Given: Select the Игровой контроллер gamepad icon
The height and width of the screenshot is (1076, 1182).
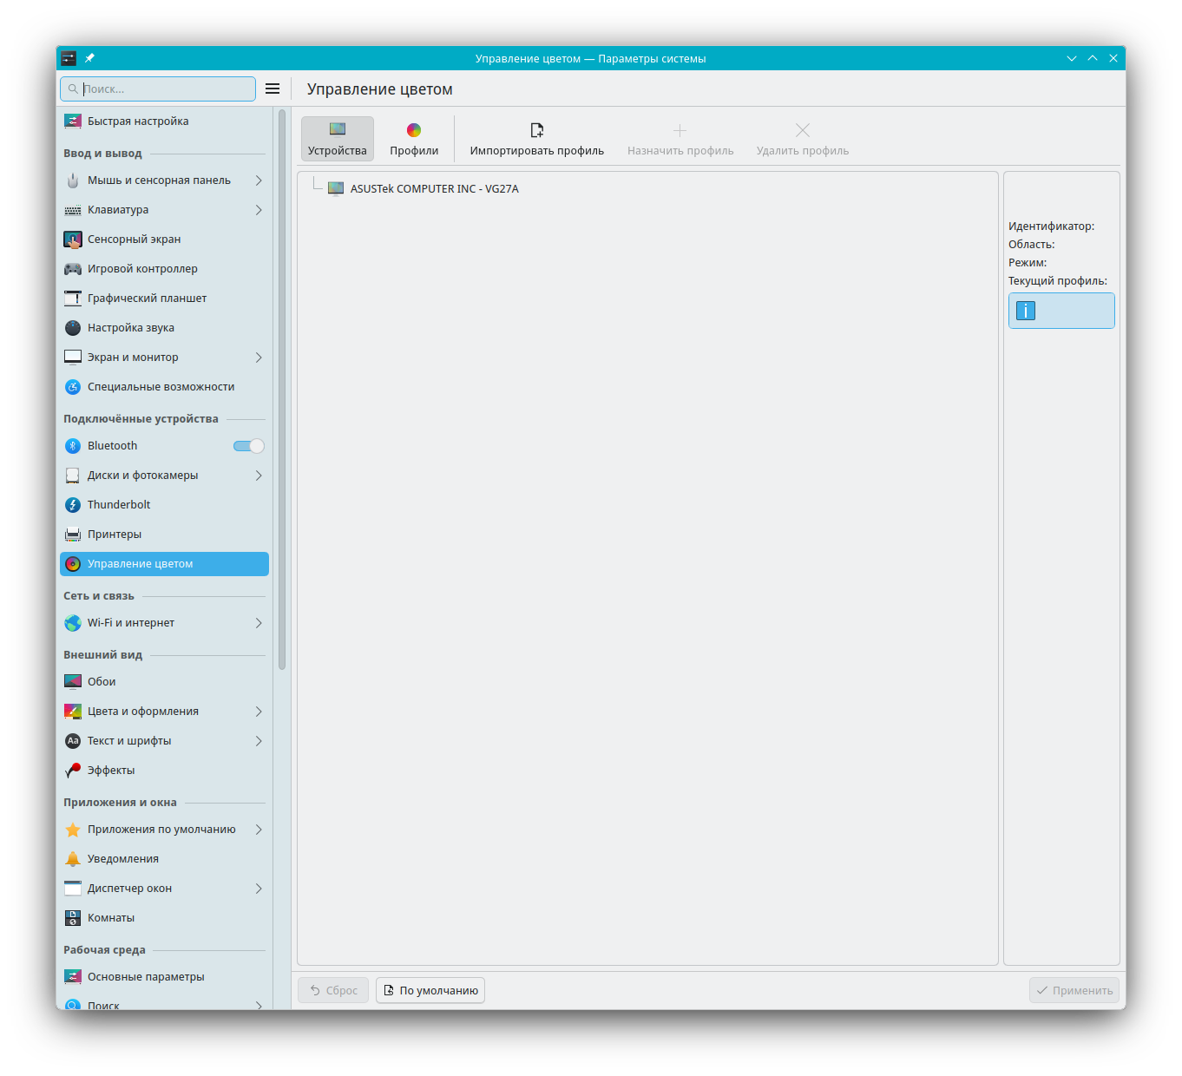Looking at the screenshot, I should pyautogui.click(x=73, y=269).
